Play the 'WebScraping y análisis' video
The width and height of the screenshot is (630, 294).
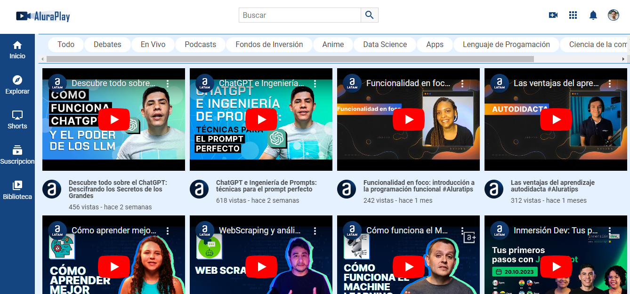[261, 267]
